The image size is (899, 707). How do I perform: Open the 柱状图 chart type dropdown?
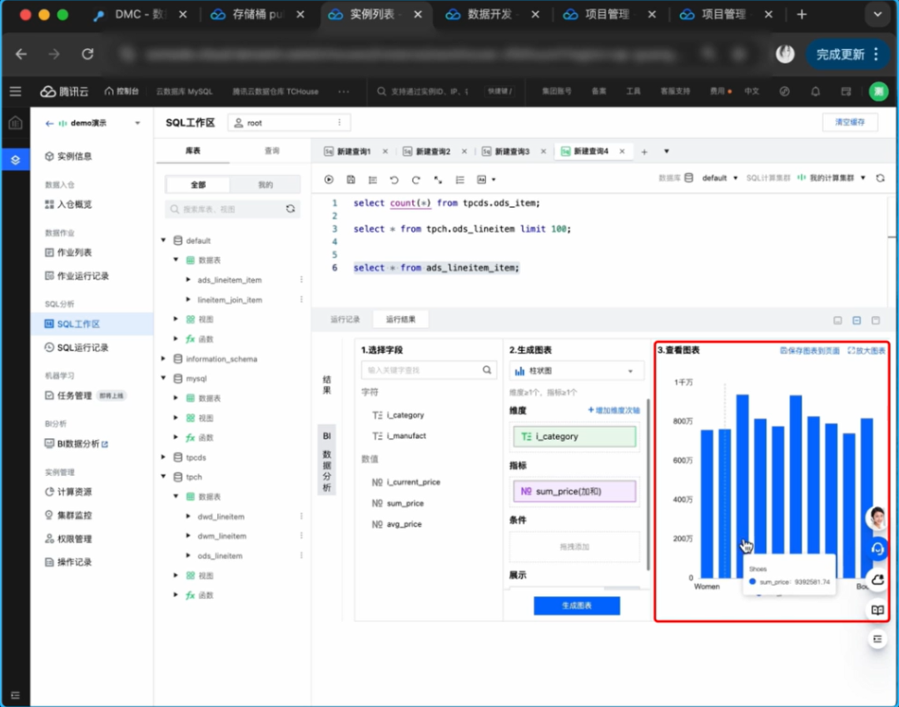[x=574, y=371]
